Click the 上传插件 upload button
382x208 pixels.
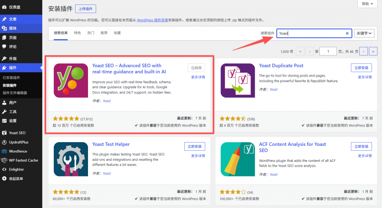[x=85, y=9]
